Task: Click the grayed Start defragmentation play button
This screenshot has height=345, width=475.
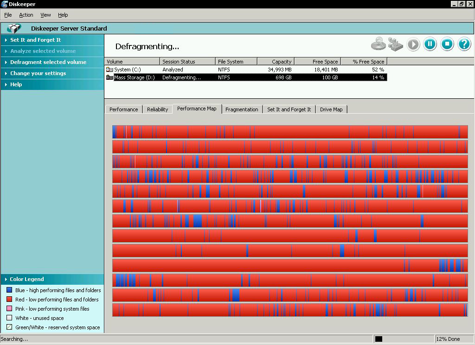Action: point(413,44)
